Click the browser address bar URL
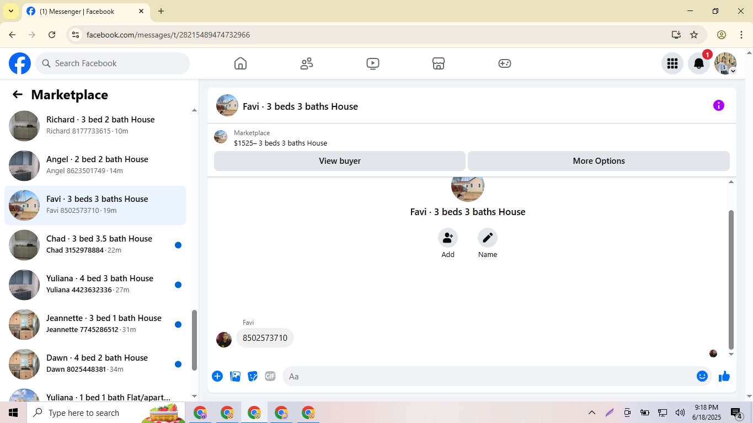Image resolution: width=753 pixels, height=423 pixels. pyautogui.click(x=168, y=35)
